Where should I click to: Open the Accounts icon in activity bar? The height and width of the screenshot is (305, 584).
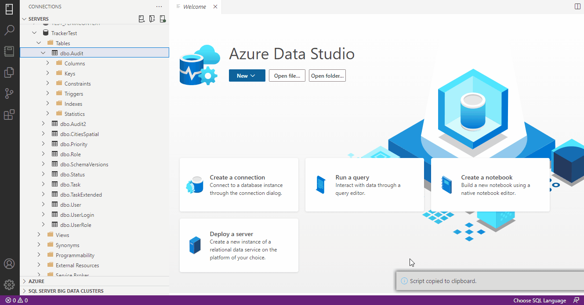[9, 264]
